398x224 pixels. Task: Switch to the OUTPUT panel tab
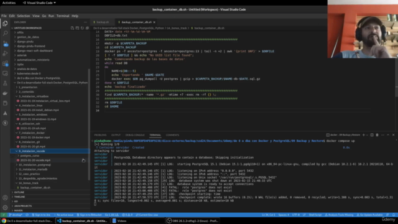(116, 135)
